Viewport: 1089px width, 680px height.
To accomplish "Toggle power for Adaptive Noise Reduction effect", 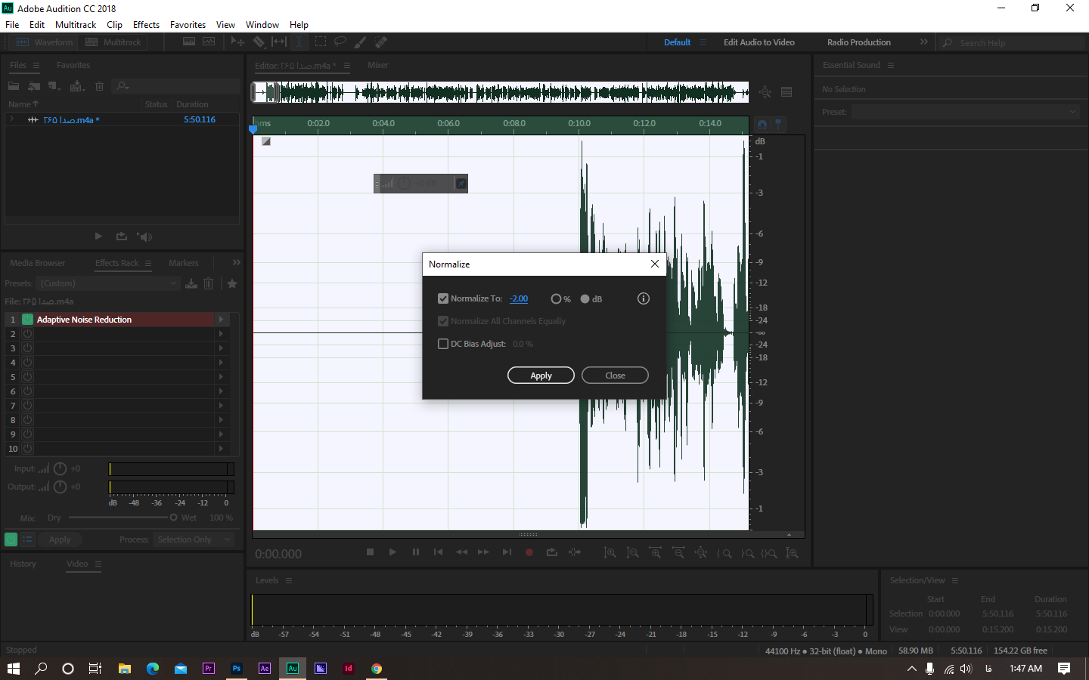I will click(28, 320).
